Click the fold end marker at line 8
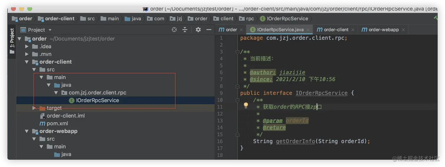 pos(237,86)
